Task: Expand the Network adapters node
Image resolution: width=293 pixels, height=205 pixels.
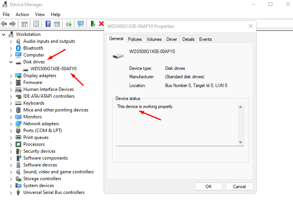Action: tap(11, 124)
